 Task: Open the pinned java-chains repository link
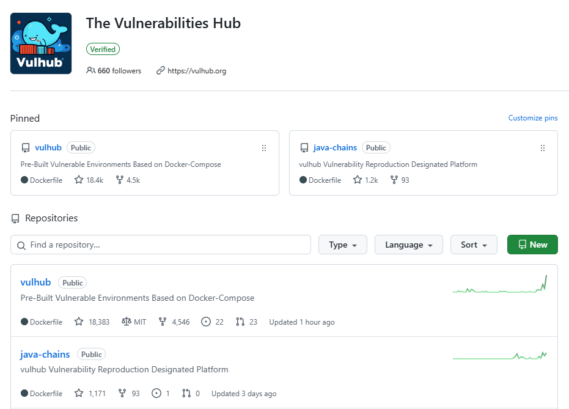pyautogui.click(x=335, y=148)
